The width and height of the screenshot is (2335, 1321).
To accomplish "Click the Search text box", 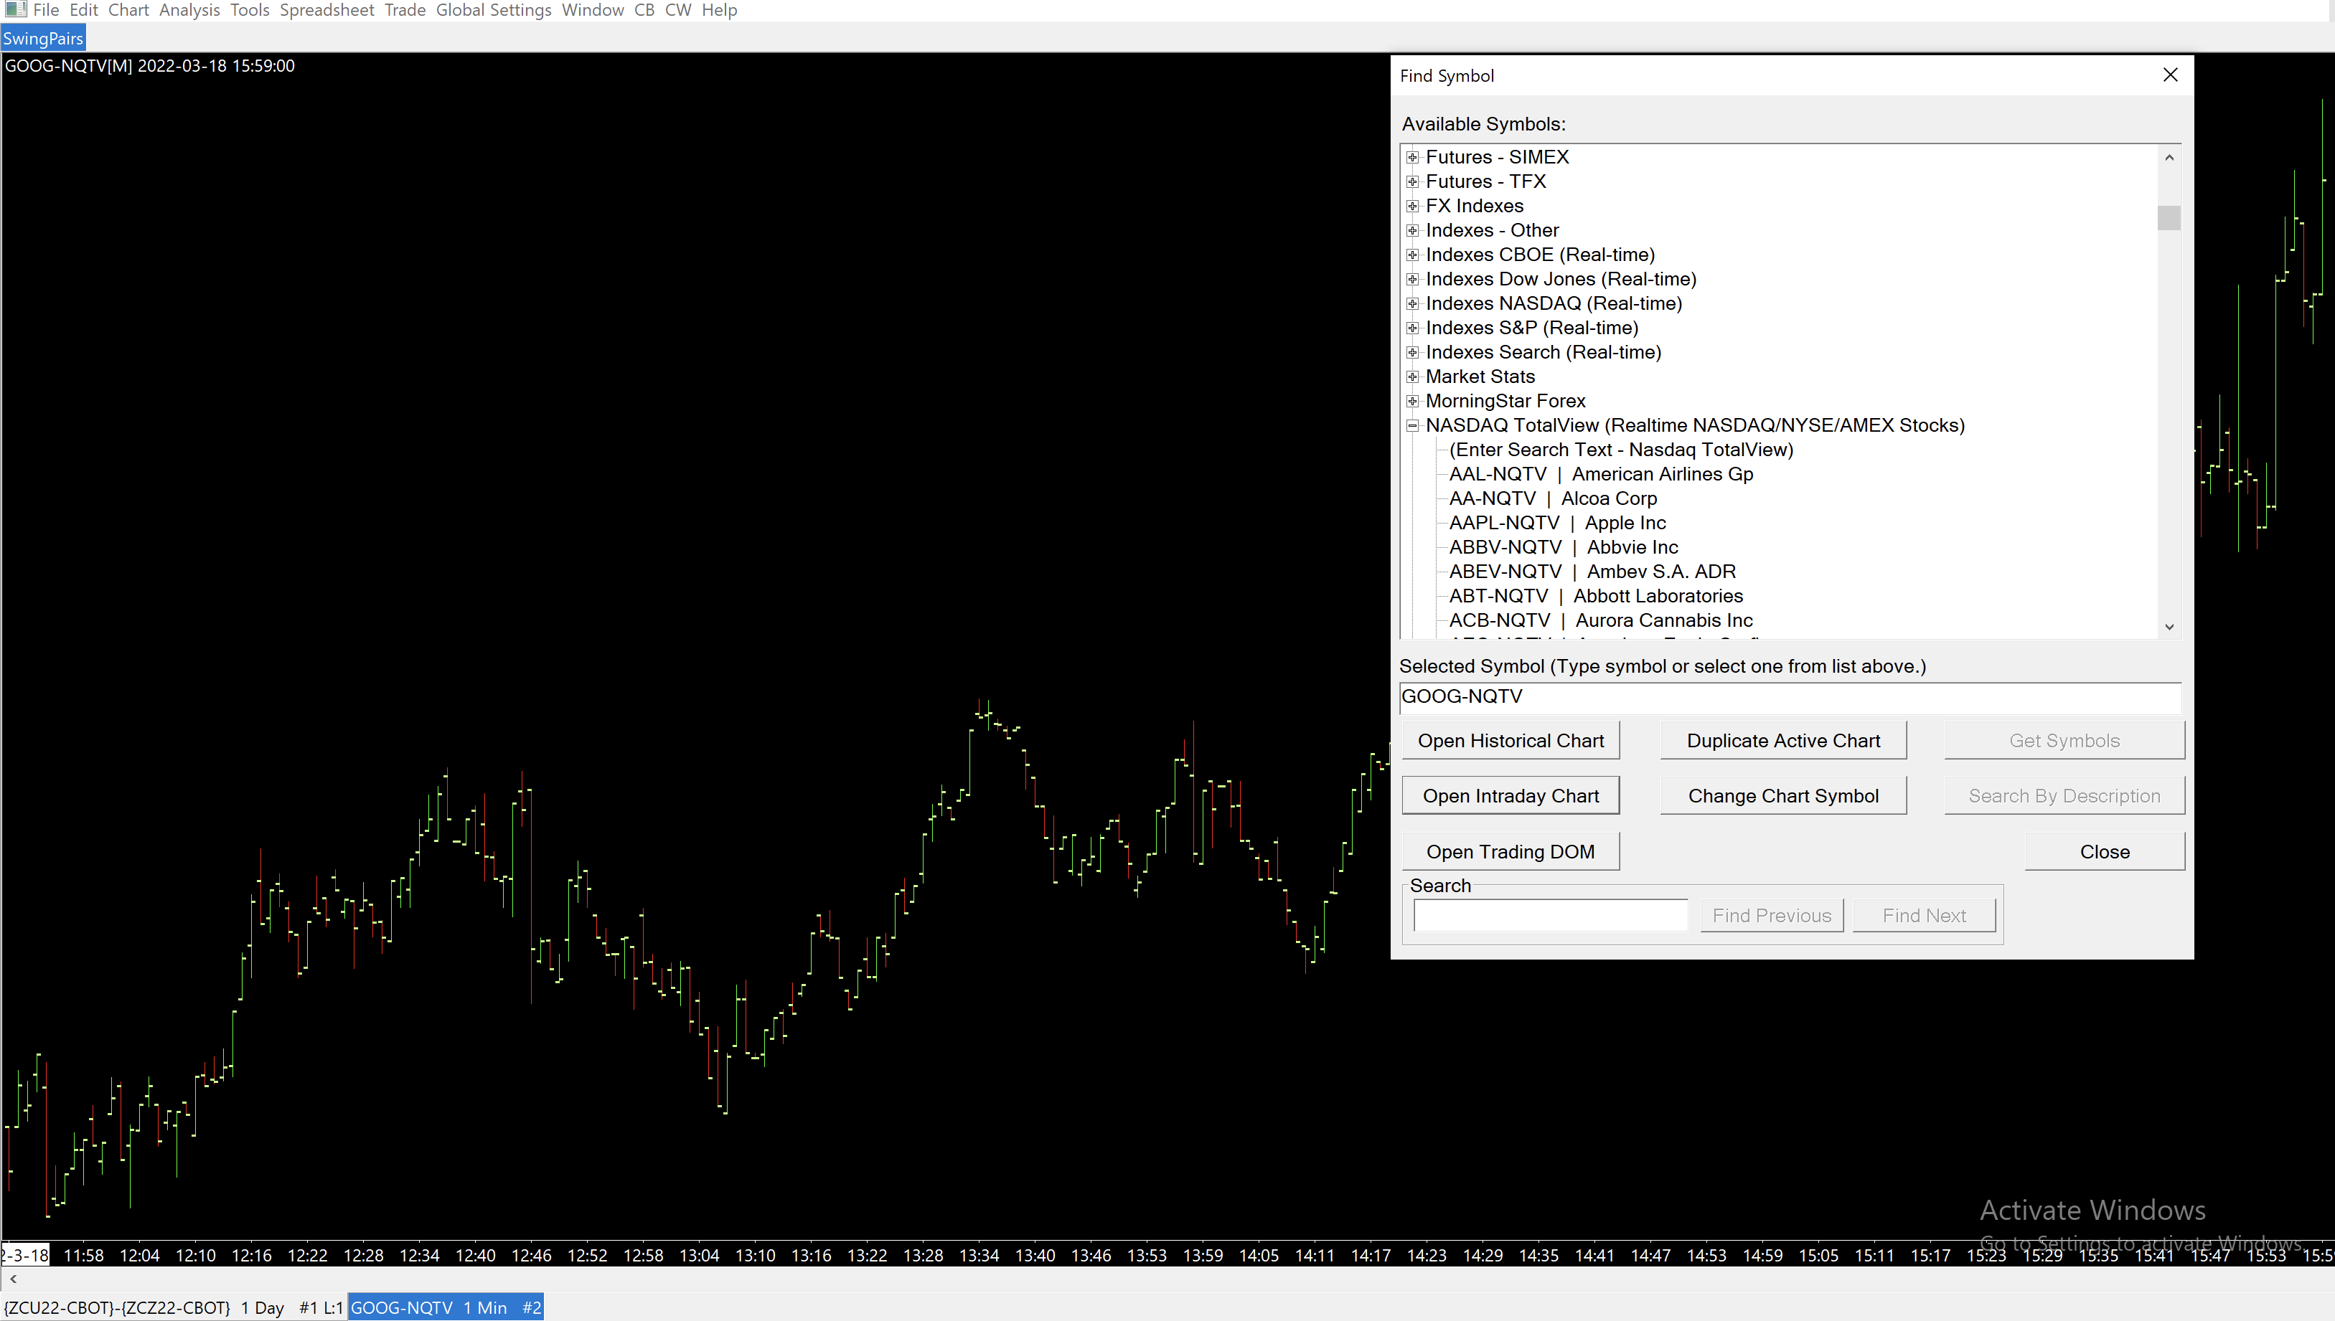I will (x=1550, y=915).
